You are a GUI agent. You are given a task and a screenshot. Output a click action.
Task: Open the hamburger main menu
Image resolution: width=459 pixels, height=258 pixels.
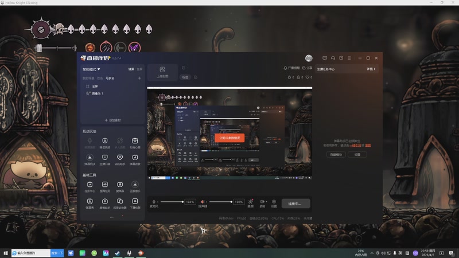(349, 58)
